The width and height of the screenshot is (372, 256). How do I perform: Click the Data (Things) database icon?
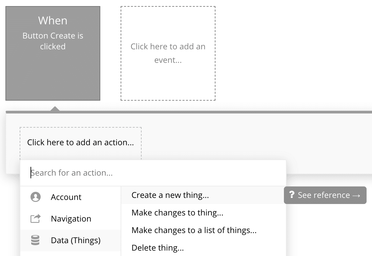pyautogui.click(x=36, y=240)
